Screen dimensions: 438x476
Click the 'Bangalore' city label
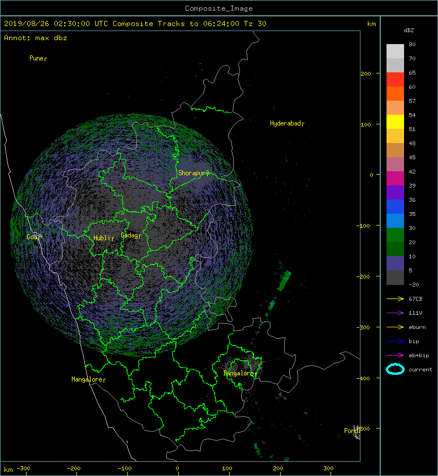[x=240, y=373]
